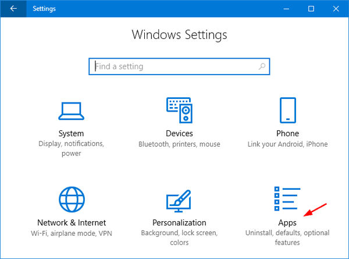
Task: Minimize the Settings window
Action: tap(286, 9)
